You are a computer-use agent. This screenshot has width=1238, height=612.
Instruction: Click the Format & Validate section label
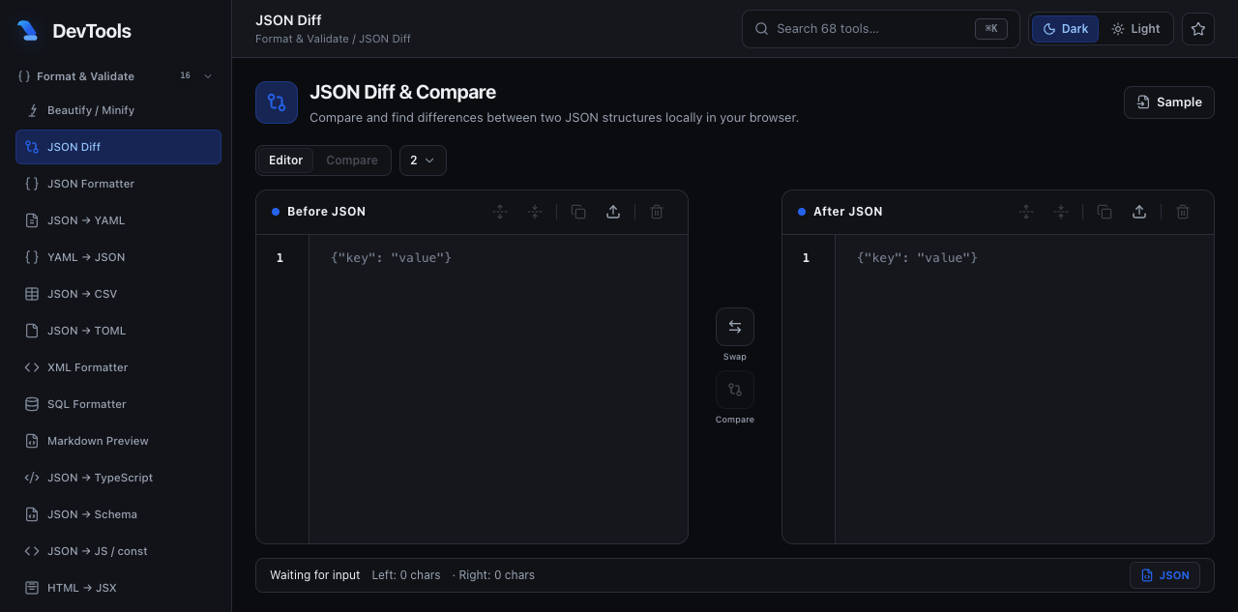85,76
